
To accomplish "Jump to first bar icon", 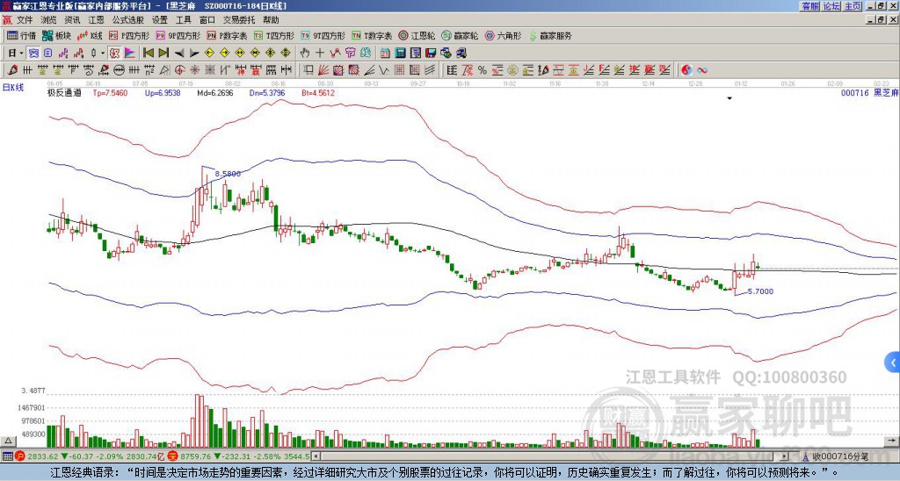I will (148, 54).
